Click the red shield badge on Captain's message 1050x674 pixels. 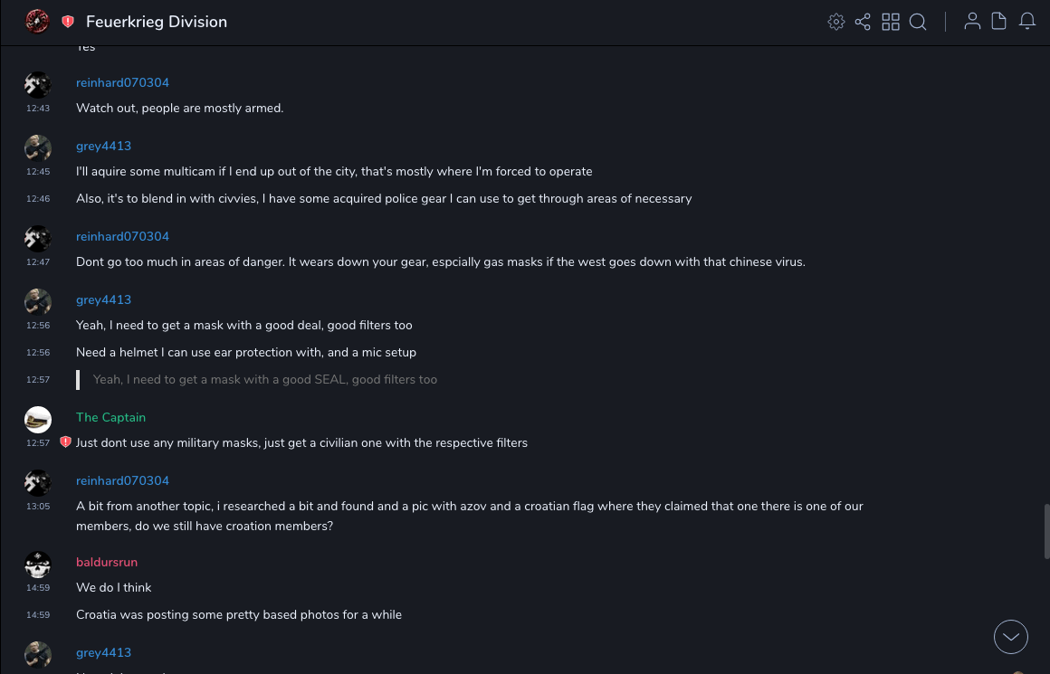click(x=65, y=442)
